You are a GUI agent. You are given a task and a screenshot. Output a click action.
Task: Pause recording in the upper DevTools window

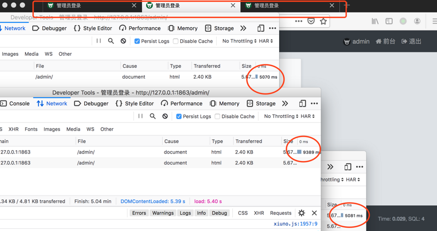(99, 41)
